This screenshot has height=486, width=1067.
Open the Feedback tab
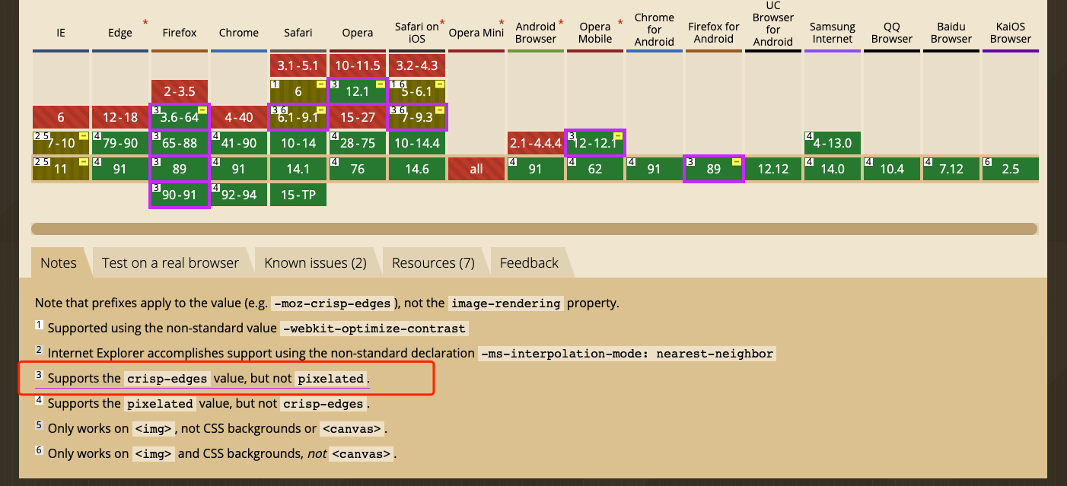[x=529, y=262]
